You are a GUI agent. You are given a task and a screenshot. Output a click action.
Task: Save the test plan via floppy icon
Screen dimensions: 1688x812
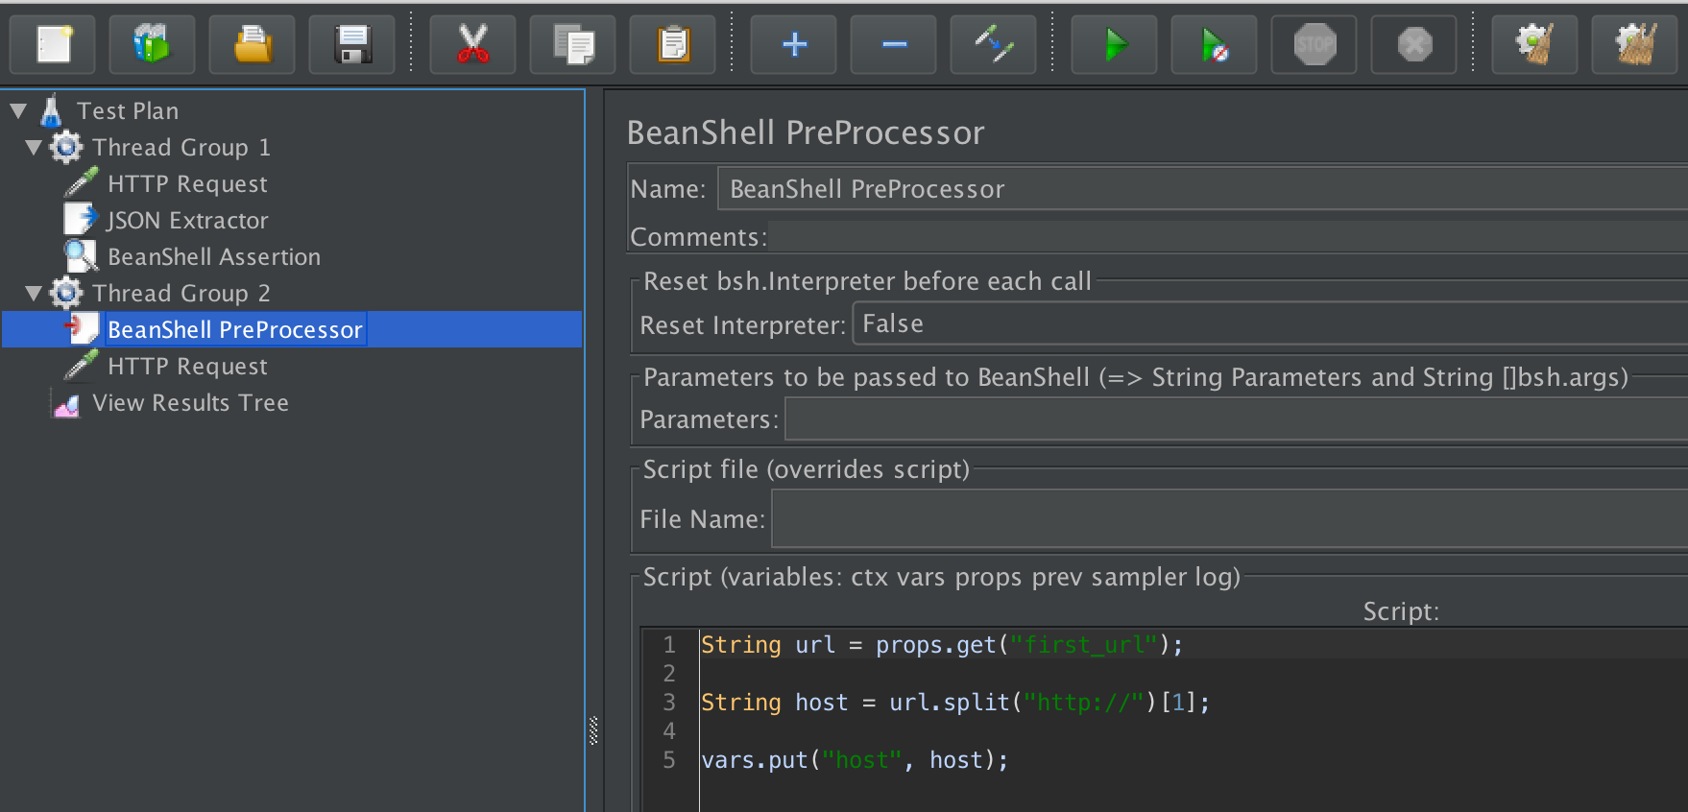pos(351,44)
